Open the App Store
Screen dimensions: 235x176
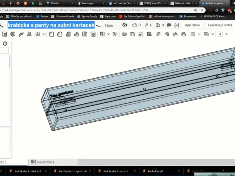(x=192, y=25)
